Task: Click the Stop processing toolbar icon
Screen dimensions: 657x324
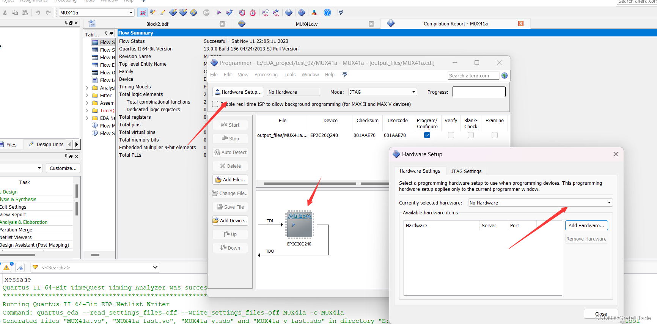Action: (x=206, y=13)
